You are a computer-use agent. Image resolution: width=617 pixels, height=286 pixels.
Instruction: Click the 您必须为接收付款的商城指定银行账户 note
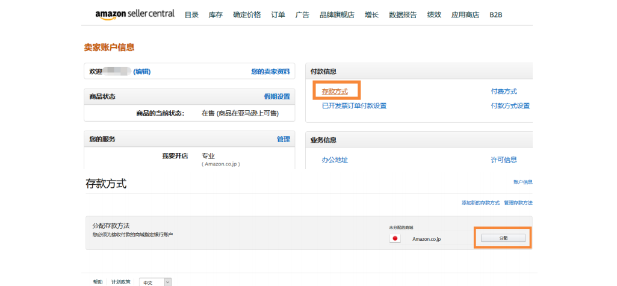coord(132,234)
